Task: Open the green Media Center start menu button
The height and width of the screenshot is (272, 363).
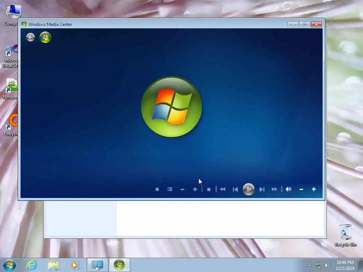Action: tap(45, 37)
